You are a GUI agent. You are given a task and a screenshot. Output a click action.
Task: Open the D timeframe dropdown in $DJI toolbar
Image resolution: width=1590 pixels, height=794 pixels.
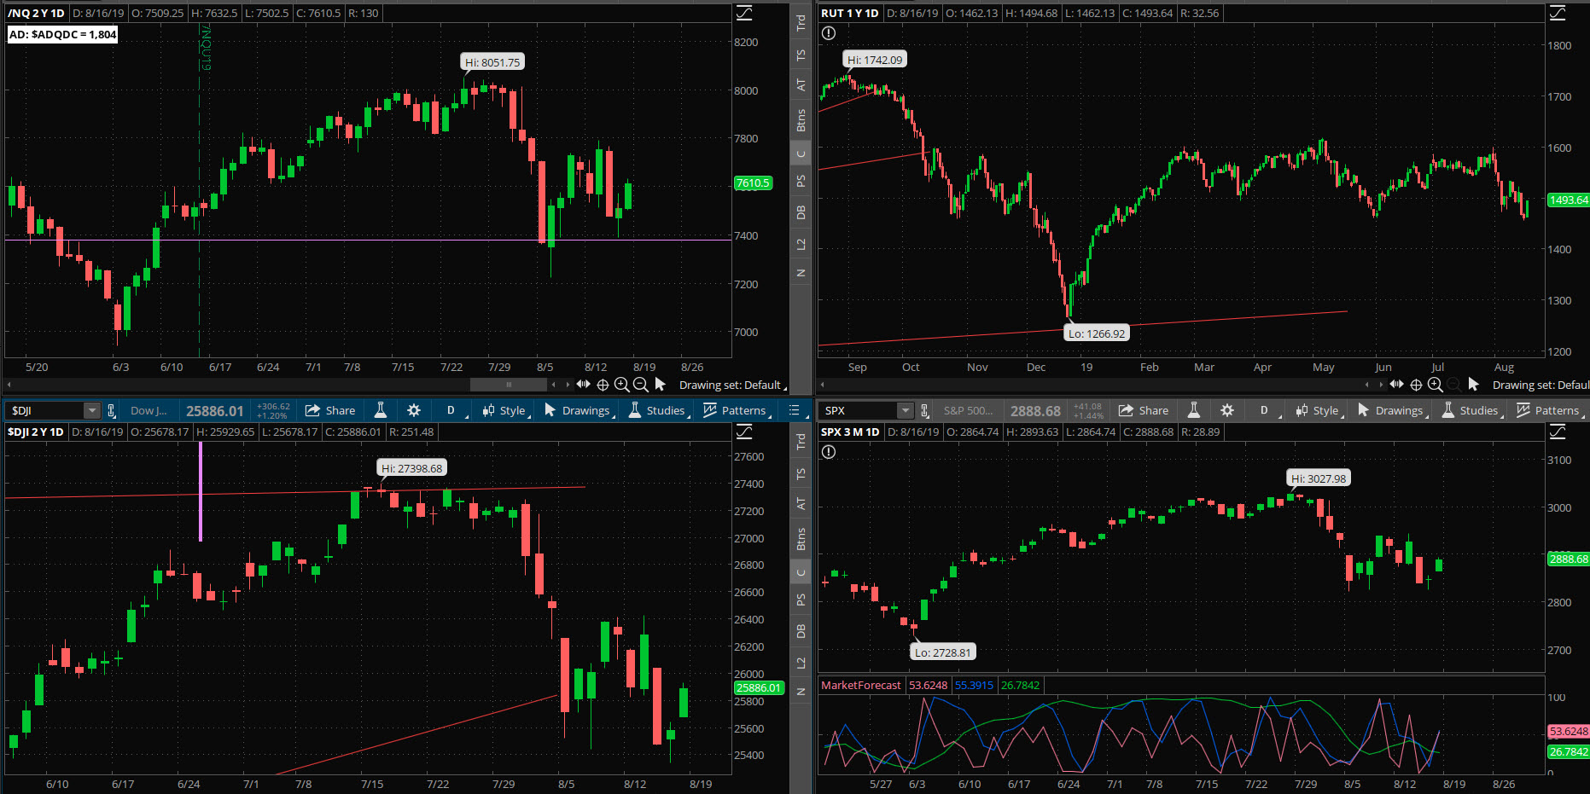(x=451, y=410)
